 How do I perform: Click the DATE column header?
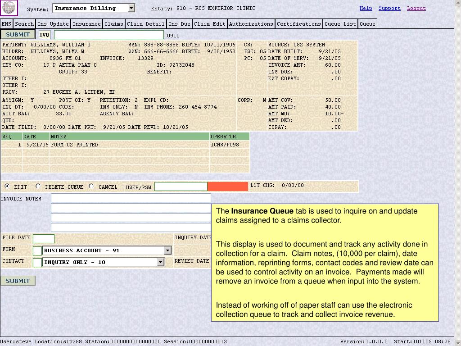pyautogui.click(x=36, y=137)
